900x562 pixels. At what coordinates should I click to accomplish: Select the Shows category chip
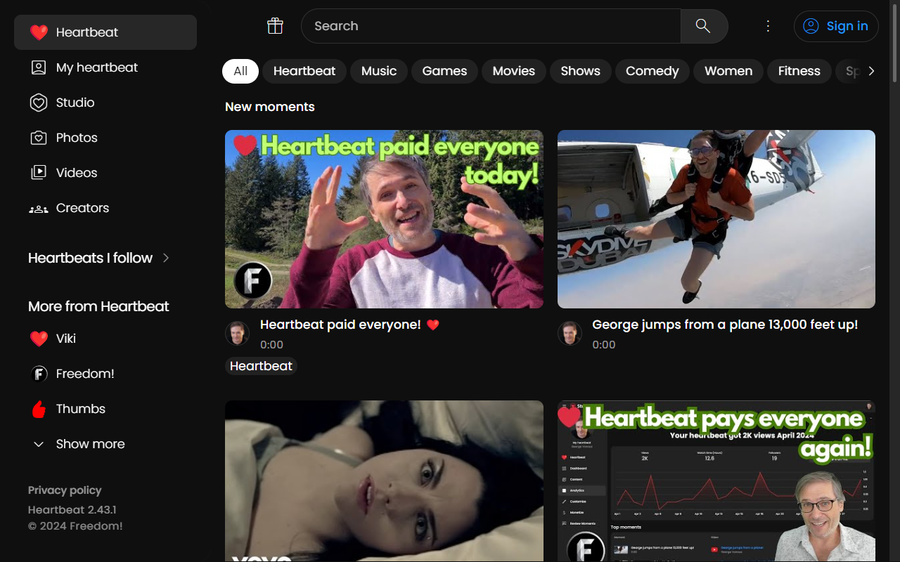click(x=581, y=71)
